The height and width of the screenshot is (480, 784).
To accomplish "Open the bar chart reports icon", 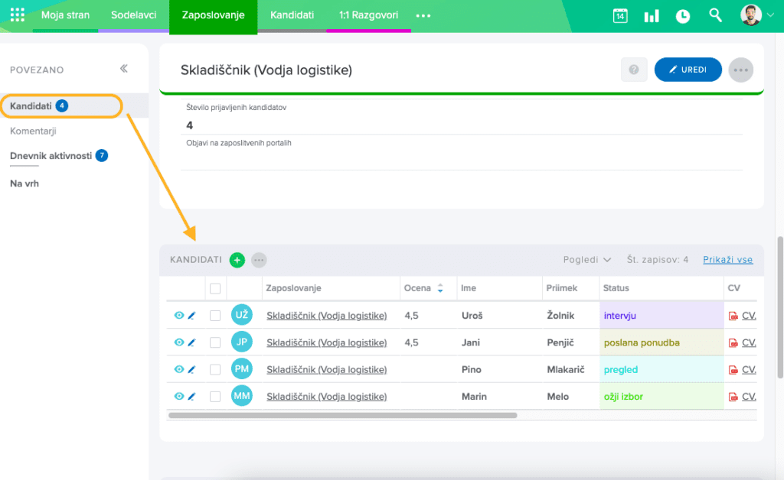I will [x=652, y=16].
